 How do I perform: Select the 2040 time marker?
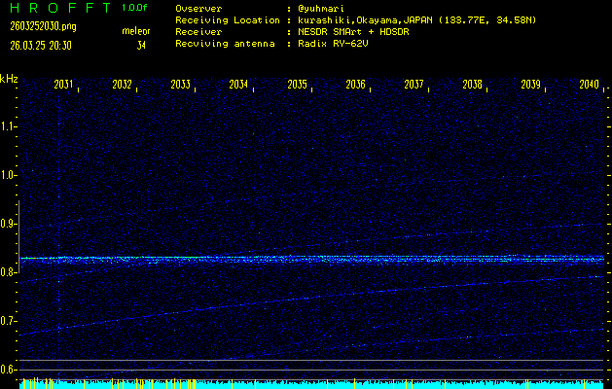[x=589, y=85]
